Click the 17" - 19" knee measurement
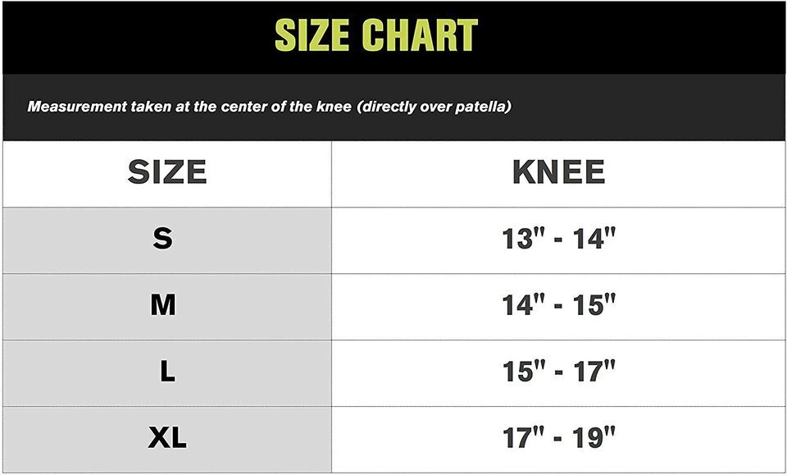 (x=558, y=437)
